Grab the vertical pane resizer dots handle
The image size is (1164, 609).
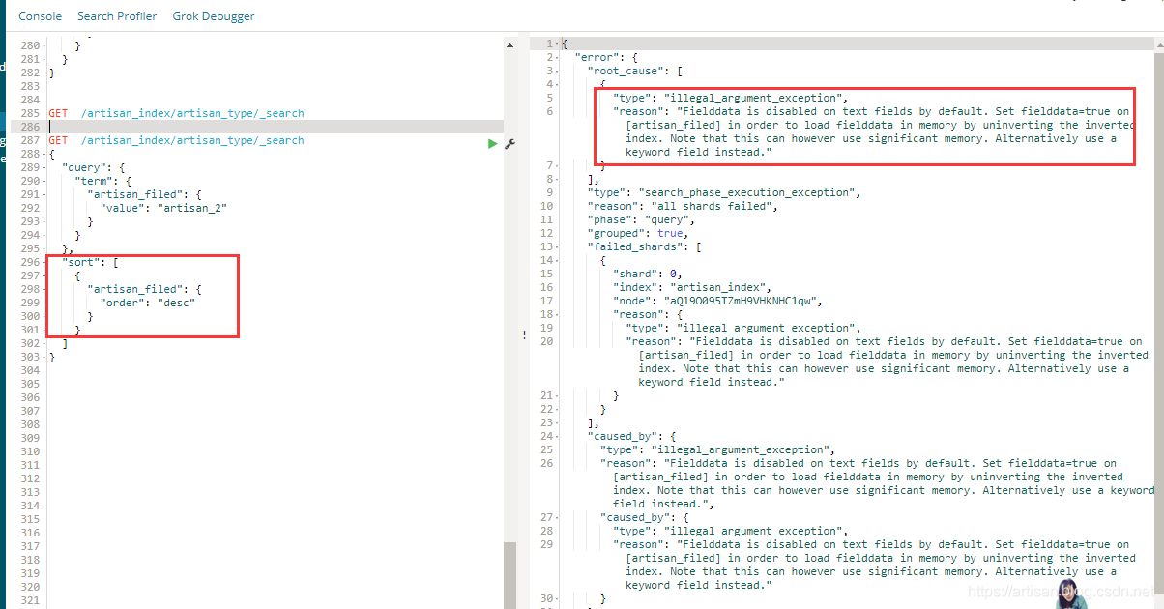(525, 333)
